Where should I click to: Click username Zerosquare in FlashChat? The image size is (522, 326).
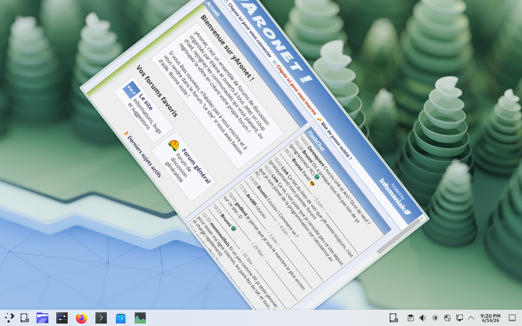pyautogui.click(x=316, y=156)
